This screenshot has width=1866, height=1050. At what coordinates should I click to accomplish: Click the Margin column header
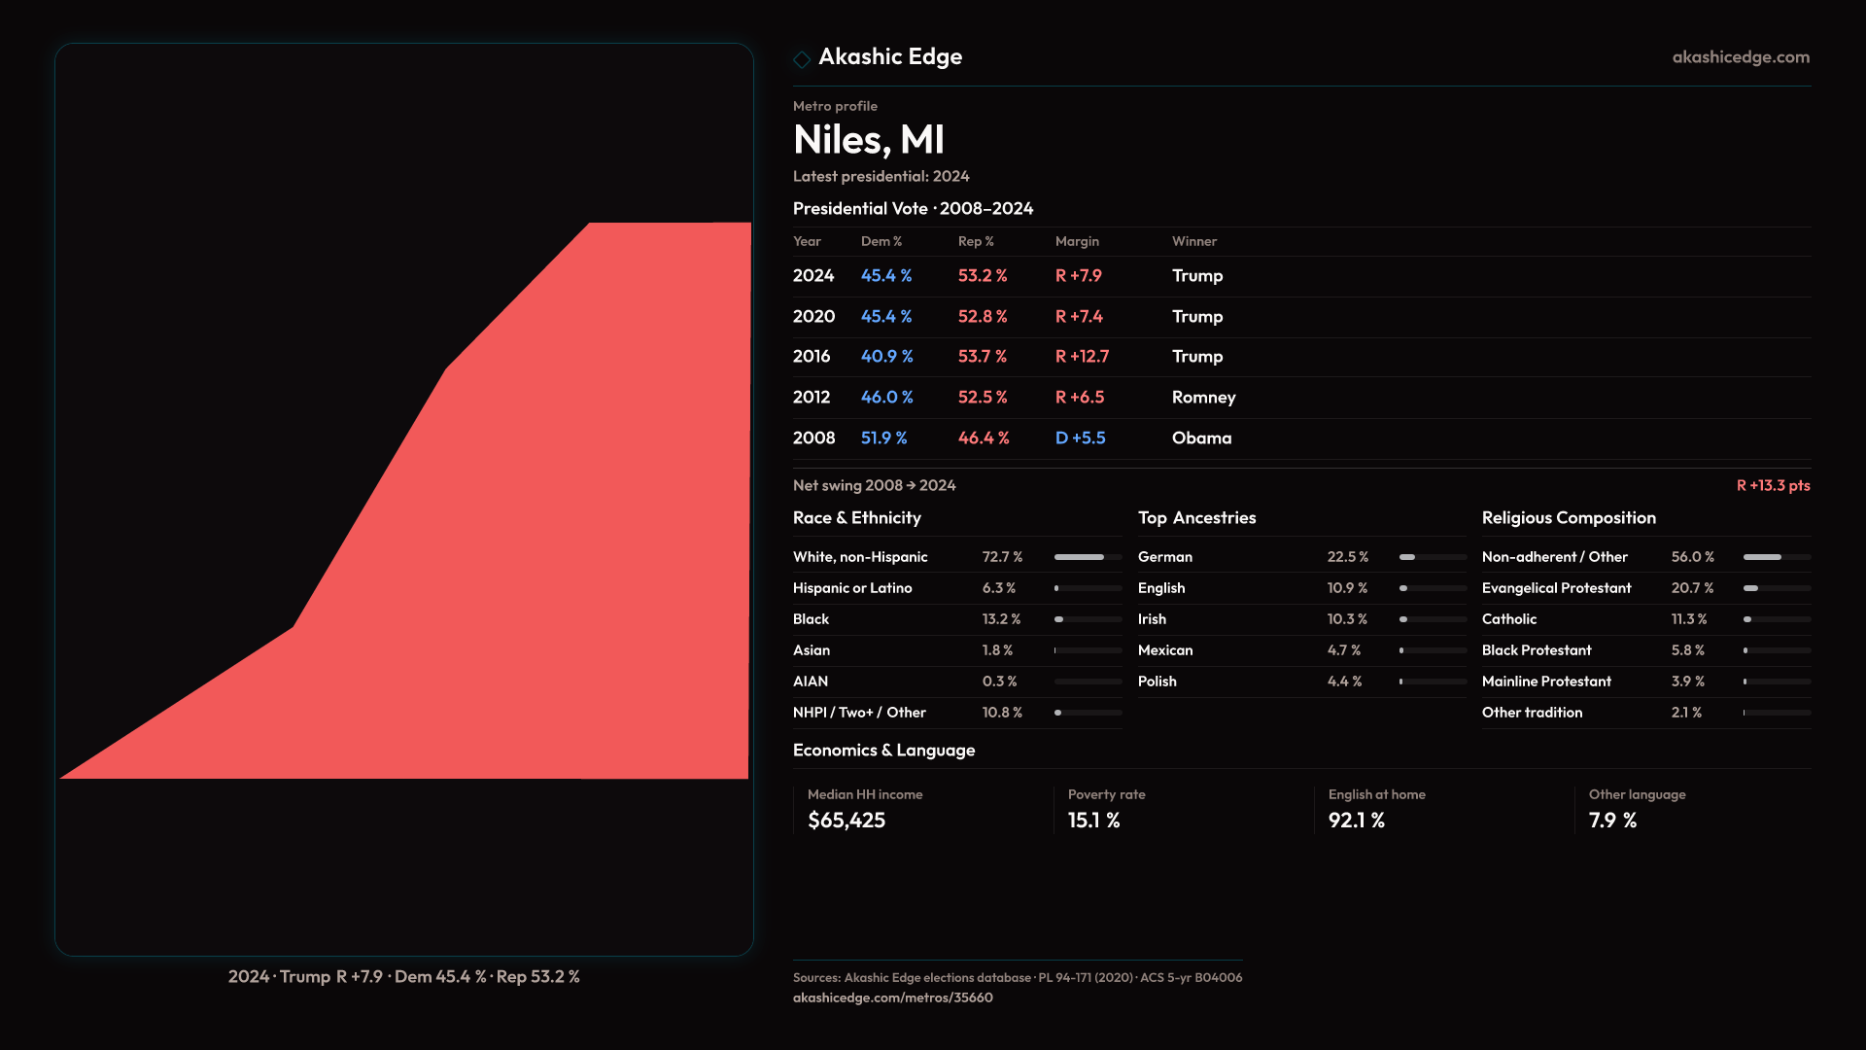(x=1077, y=241)
